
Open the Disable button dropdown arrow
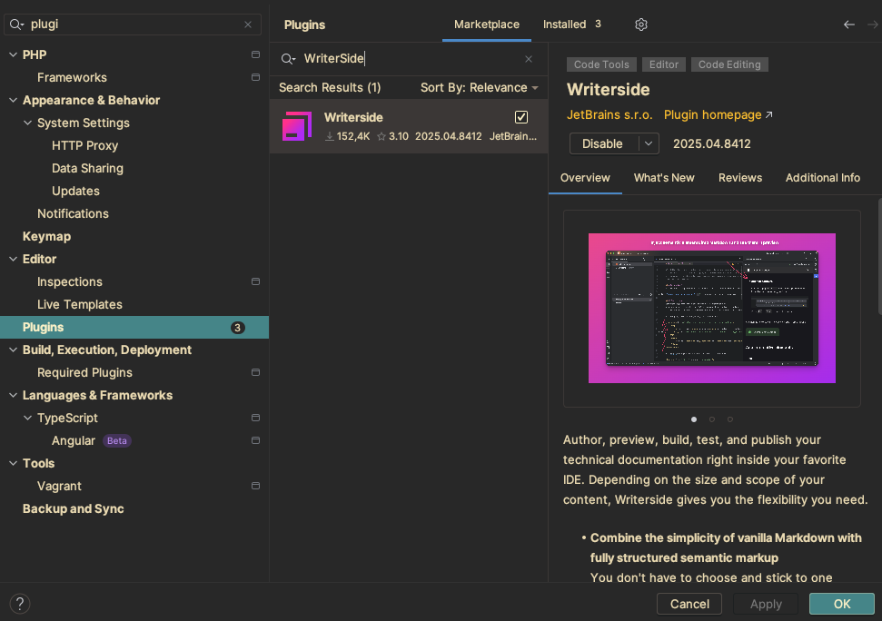649,143
